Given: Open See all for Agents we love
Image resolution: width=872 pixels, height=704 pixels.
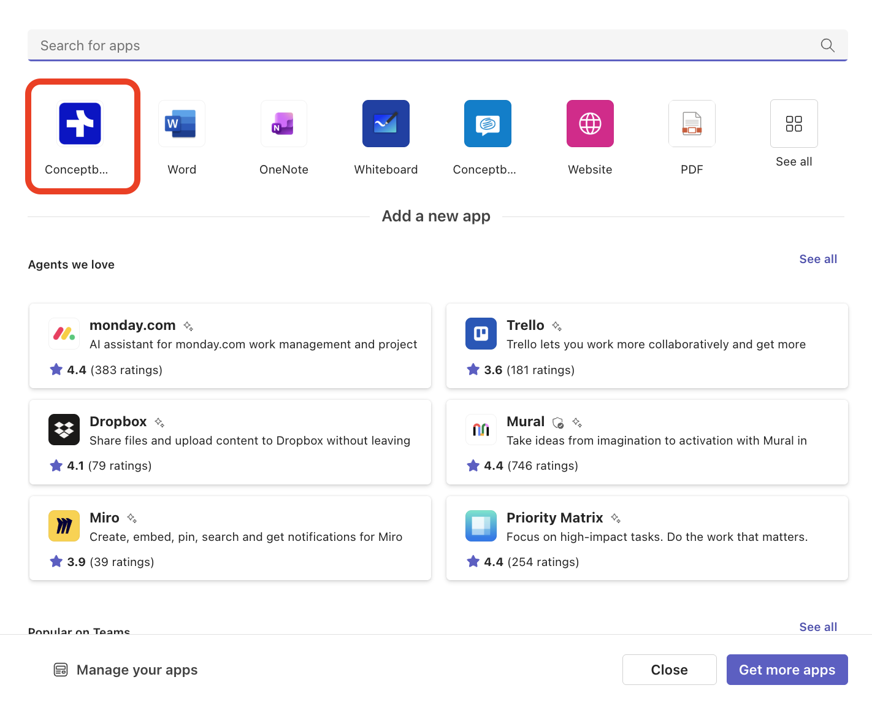Looking at the screenshot, I should click(818, 259).
